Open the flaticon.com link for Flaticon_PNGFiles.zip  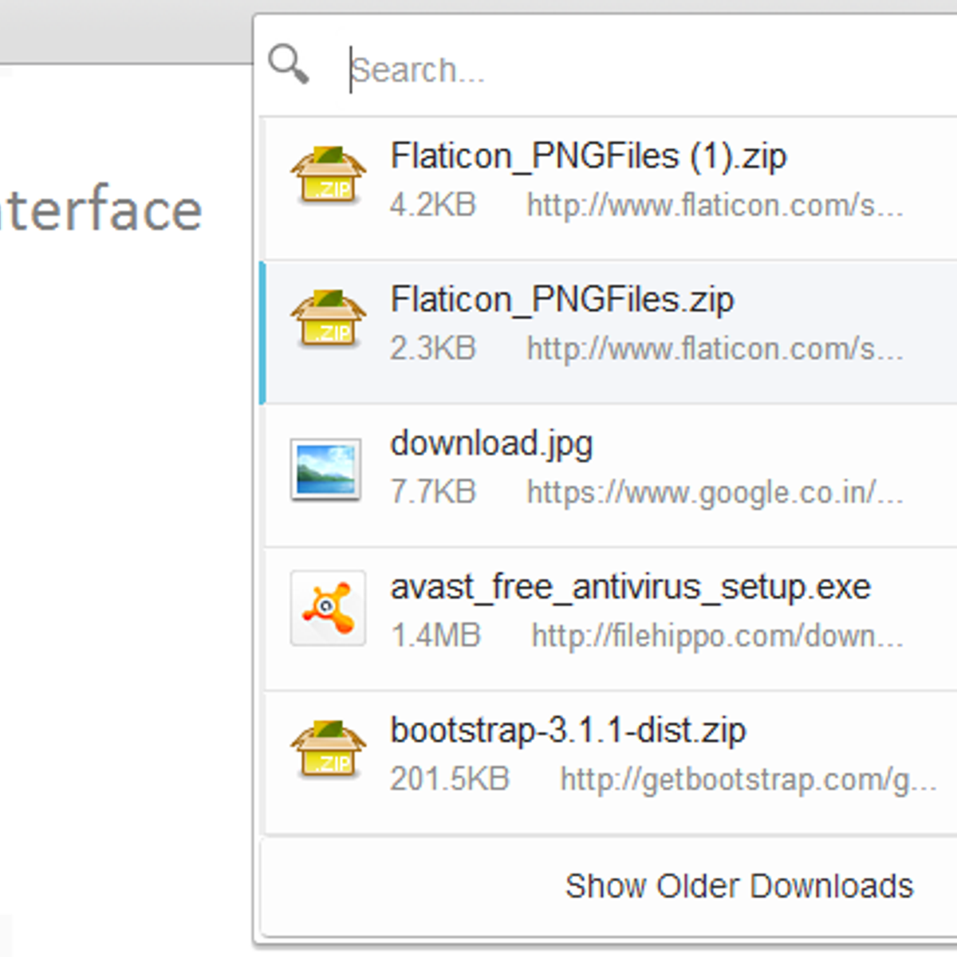pyautogui.click(x=712, y=349)
